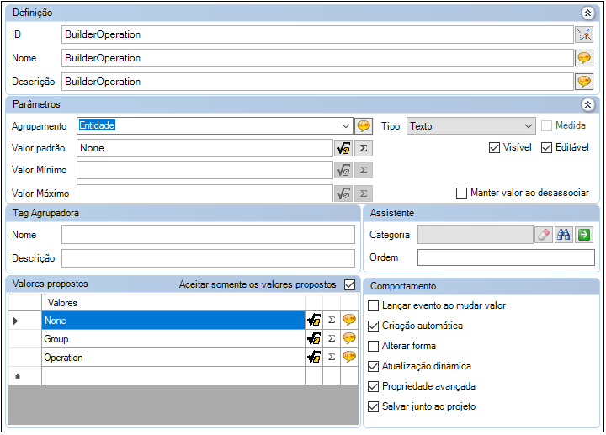This screenshot has width=606, height=435.
Task: Click the green arrow icon beside Categoria
Action: [584, 235]
